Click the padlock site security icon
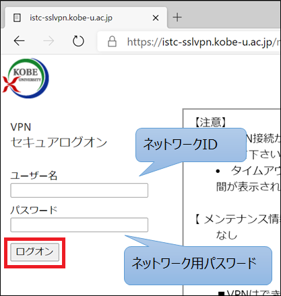This screenshot has height=296, width=281. coord(112,42)
